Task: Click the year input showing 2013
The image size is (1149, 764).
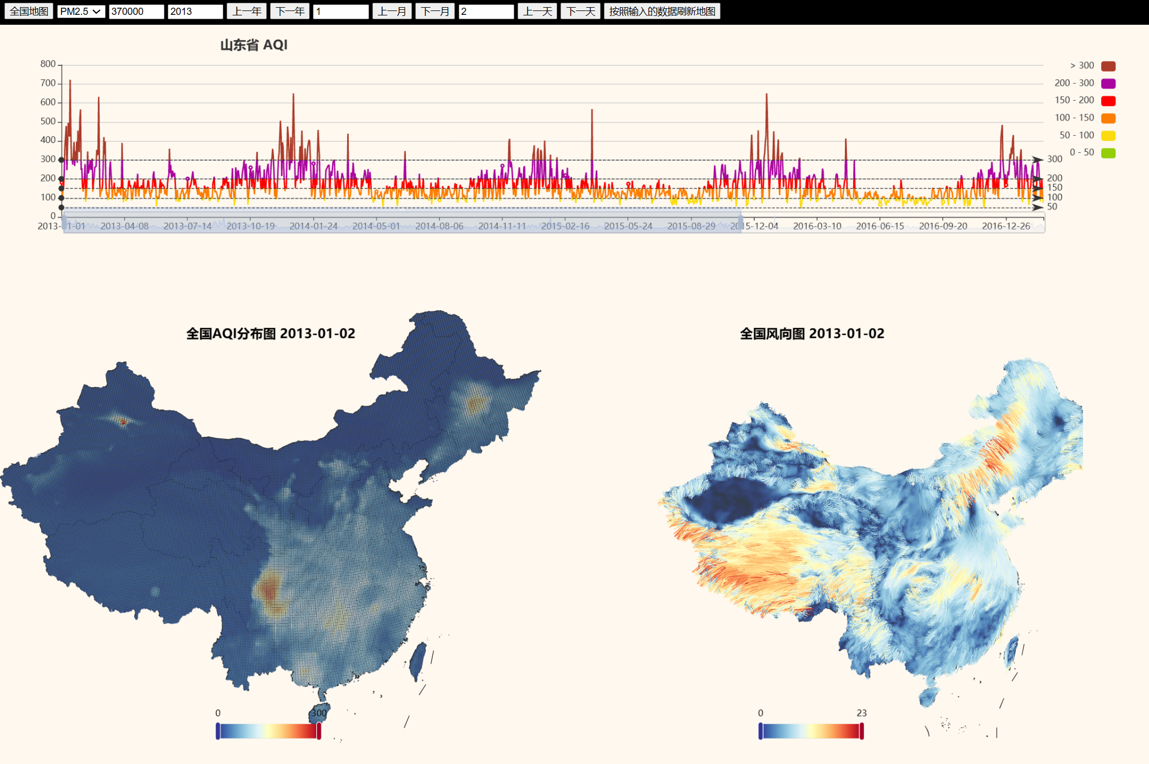Action: click(195, 11)
